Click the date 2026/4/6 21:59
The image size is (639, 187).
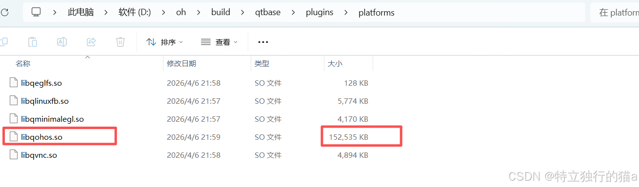point(194,137)
